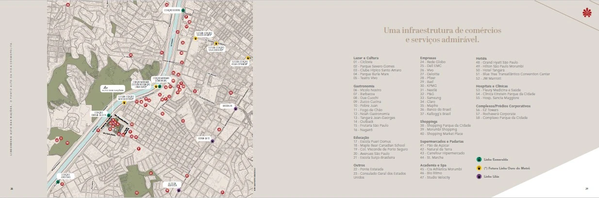This screenshot has width=599, height=198.
Task: Click the purple Borba Gato station marker
Action: [x=212, y=141]
